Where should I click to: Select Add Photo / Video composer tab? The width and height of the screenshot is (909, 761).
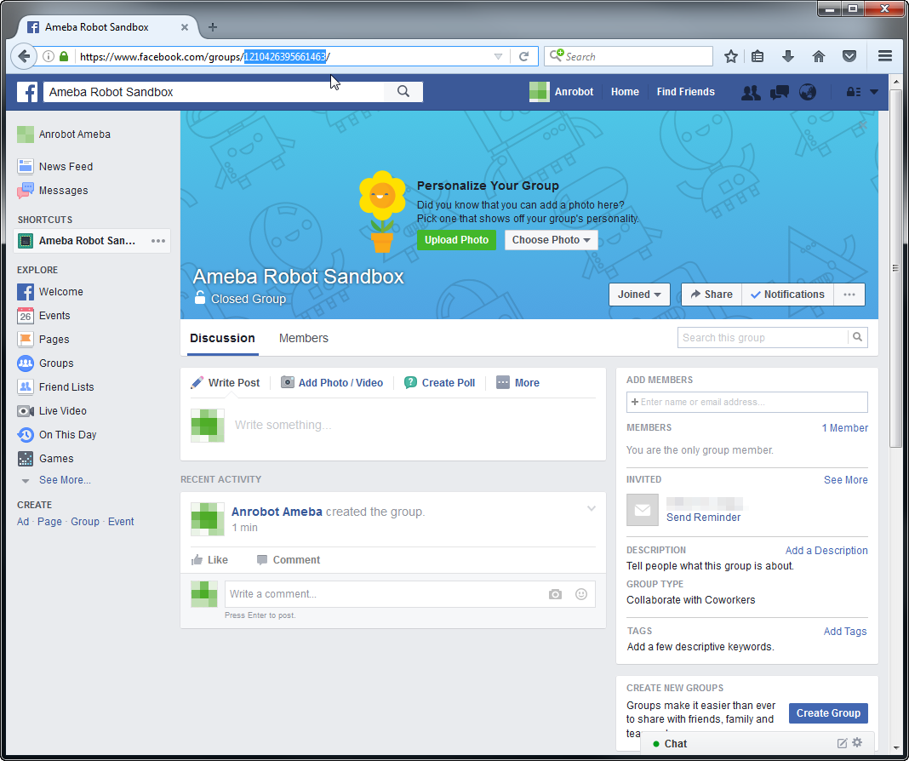point(332,382)
